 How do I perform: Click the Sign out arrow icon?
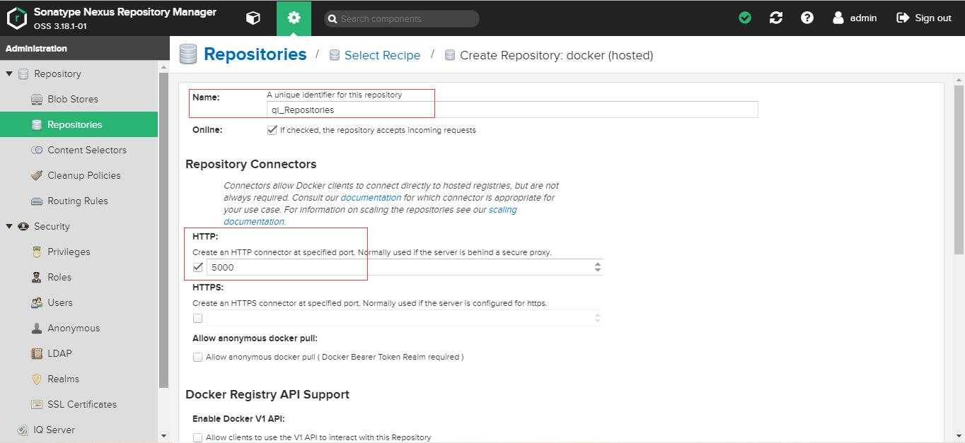[x=903, y=18]
